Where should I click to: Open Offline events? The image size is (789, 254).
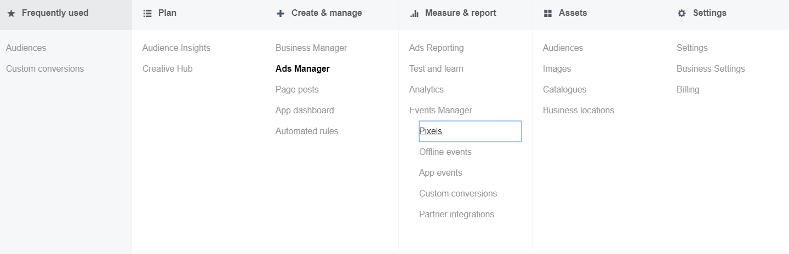445,152
